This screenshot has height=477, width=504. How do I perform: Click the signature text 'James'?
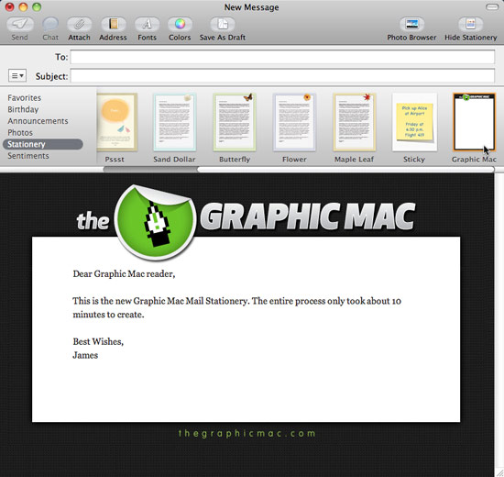tap(85, 355)
